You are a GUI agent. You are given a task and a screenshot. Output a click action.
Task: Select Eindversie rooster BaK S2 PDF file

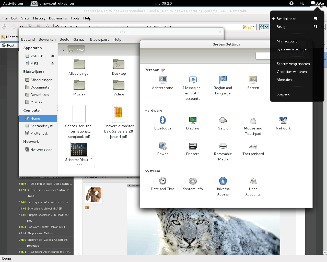(119, 122)
